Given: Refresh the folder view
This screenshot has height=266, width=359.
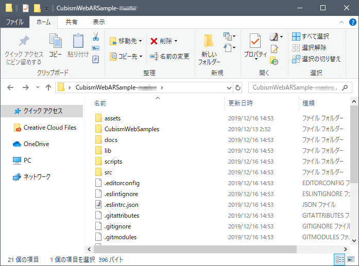Looking at the screenshot, I should coord(238,87).
